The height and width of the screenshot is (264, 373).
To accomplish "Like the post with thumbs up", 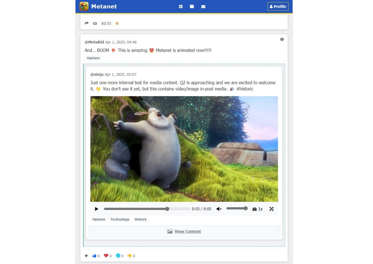I will (95, 256).
